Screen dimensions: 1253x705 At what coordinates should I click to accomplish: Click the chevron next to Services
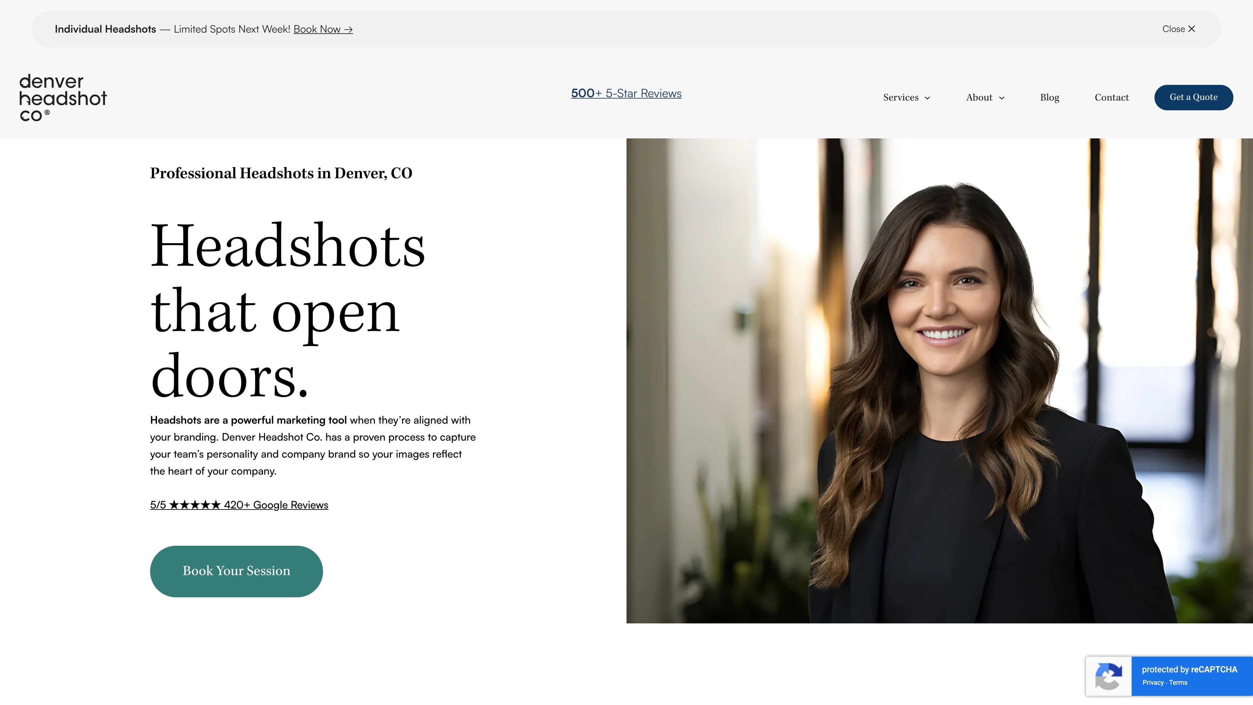click(927, 98)
